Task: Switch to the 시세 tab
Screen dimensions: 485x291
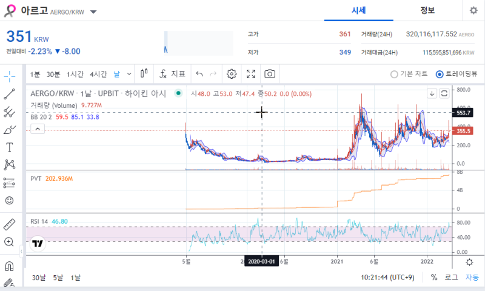Action: [x=359, y=11]
